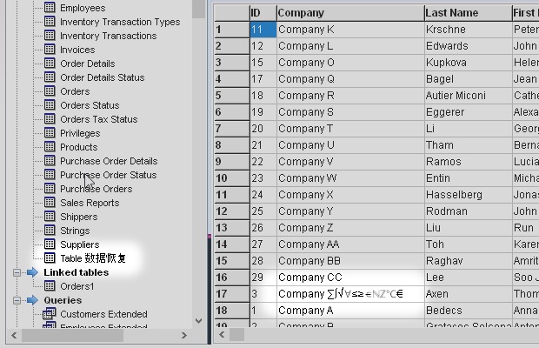Click the Employees table icon
The image size is (539, 348).
point(50,8)
